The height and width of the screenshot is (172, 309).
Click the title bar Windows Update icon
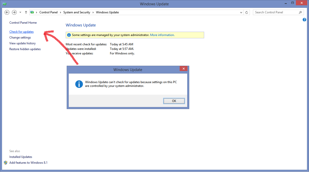(x=4, y=4)
